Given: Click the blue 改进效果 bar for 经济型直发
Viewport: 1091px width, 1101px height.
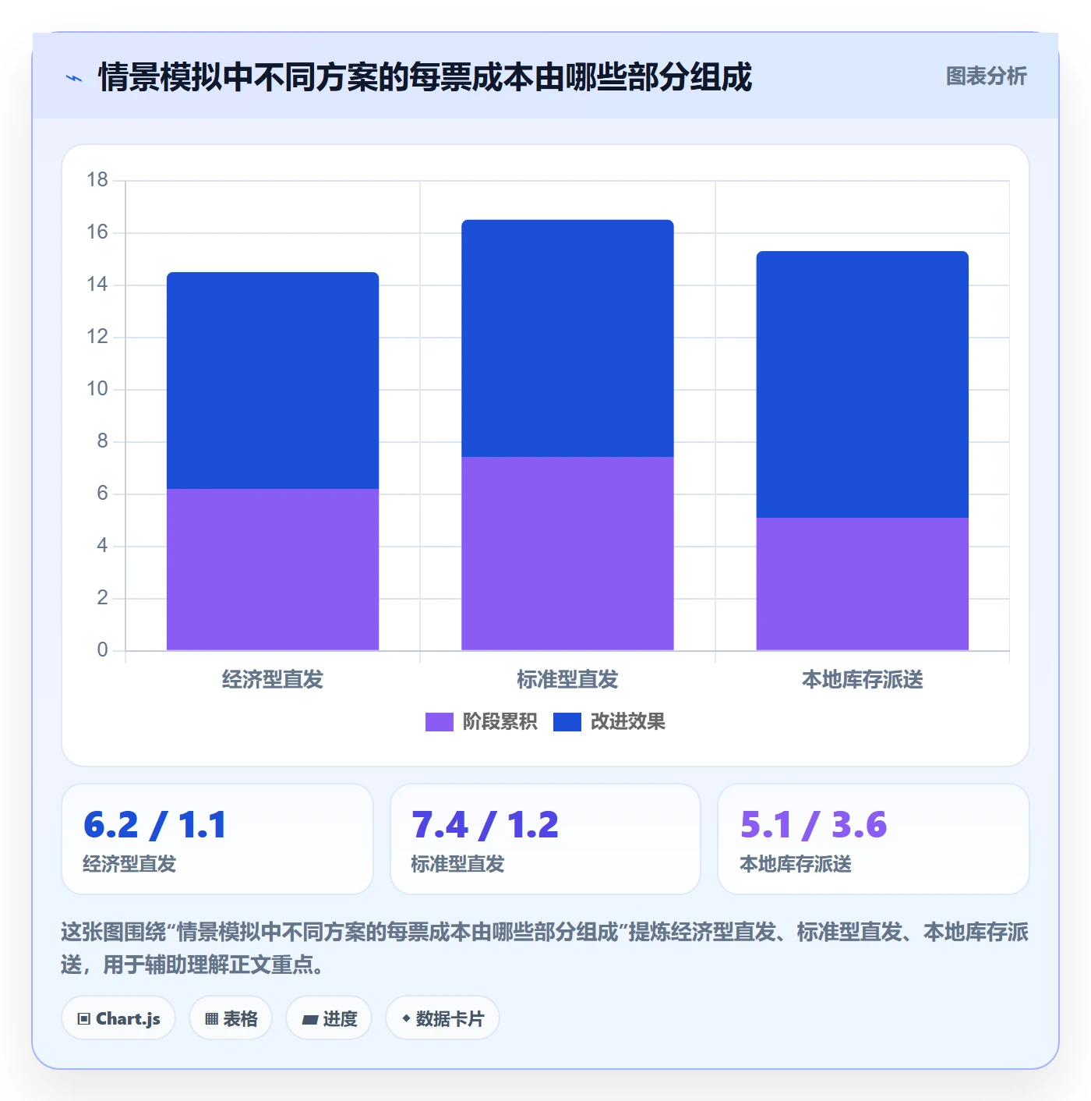Looking at the screenshot, I should click(273, 381).
